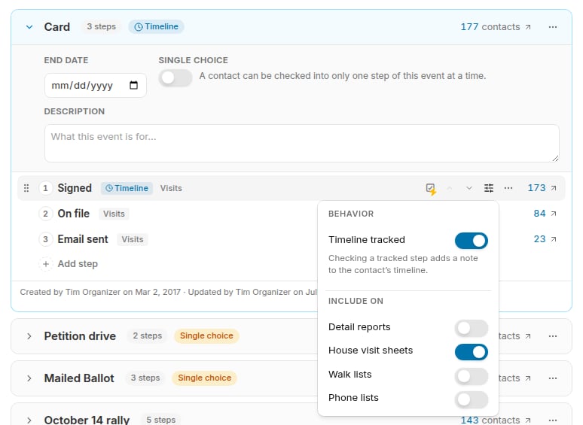The width and height of the screenshot is (583, 425).
Task: Open the 173 contacts link for Signed
Action: (x=542, y=188)
